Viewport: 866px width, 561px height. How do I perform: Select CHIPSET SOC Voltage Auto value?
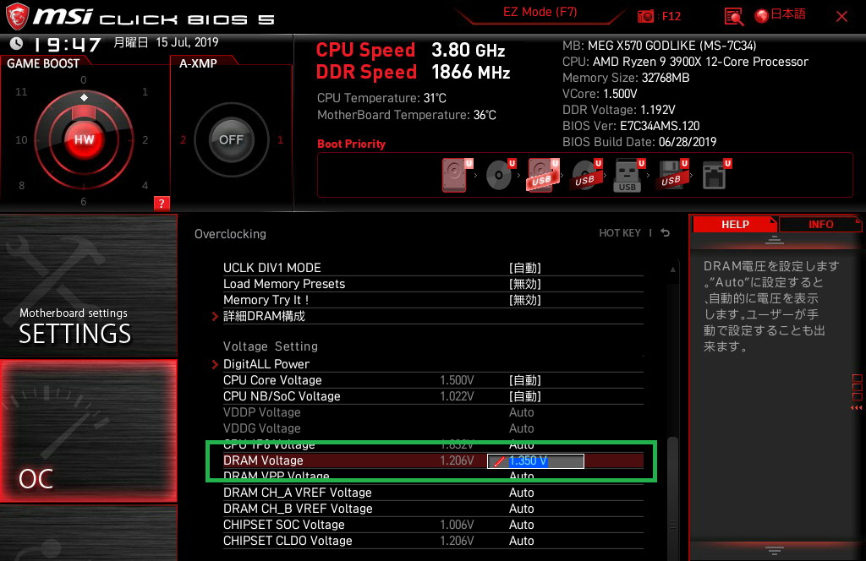coord(521,524)
